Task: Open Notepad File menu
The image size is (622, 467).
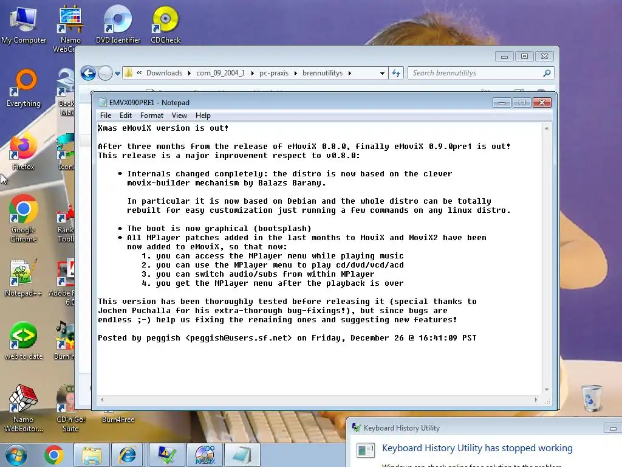Action: [106, 116]
